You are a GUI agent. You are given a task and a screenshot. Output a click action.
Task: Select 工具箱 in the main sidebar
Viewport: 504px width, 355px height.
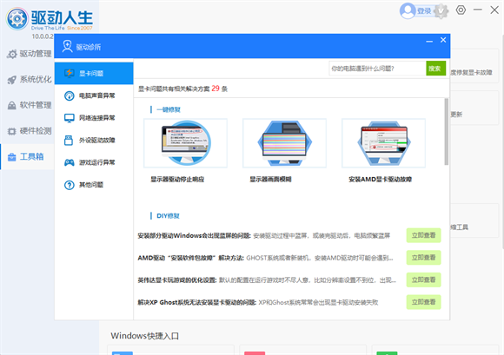[x=26, y=156]
